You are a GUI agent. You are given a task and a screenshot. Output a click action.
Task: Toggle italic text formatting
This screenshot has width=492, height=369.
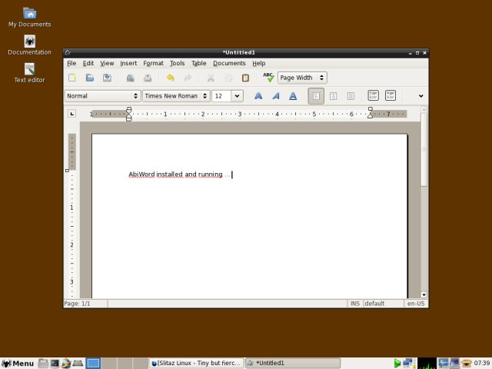275,95
